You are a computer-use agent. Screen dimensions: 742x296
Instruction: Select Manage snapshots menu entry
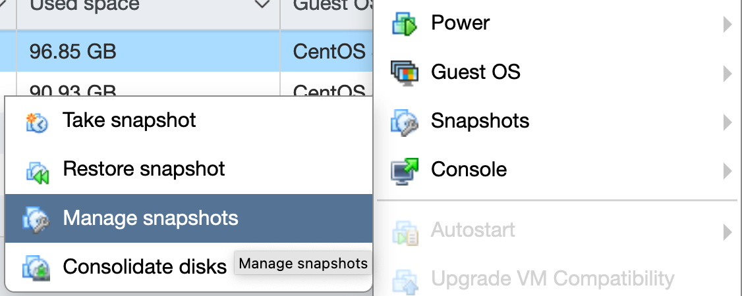coord(150,218)
